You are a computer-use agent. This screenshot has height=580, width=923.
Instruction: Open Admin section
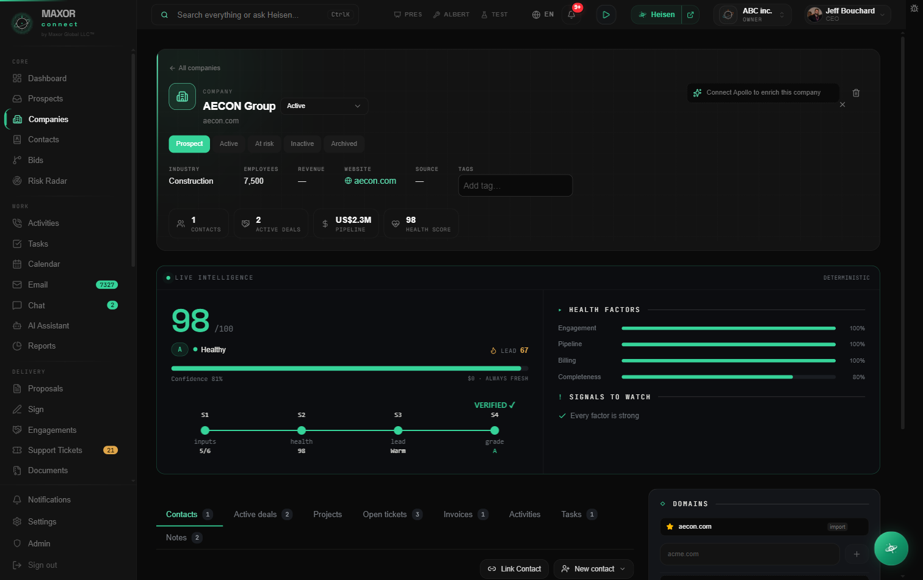pos(39,543)
